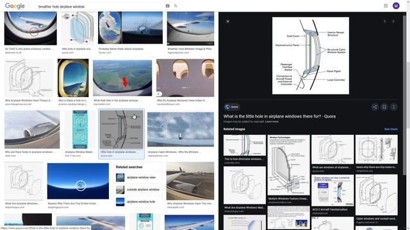Open the Google apps grid
Viewport: 410px width, 230px height.
click(386, 6)
